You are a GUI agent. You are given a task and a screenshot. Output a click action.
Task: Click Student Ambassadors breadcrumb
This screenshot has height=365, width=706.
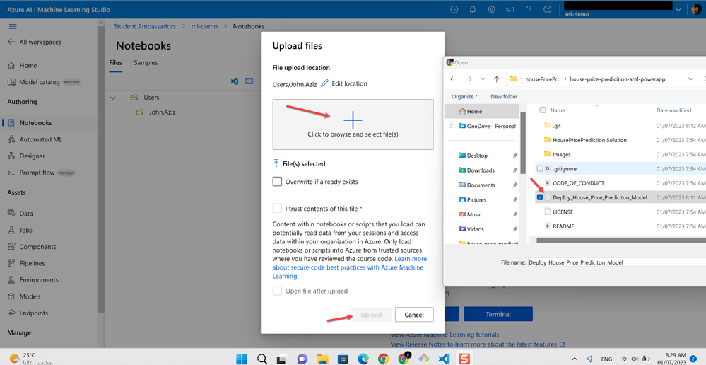click(x=145, y=26)
